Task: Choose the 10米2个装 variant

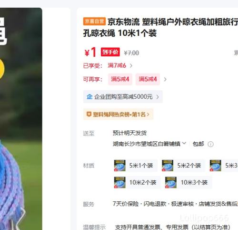Action: [137, 182]
